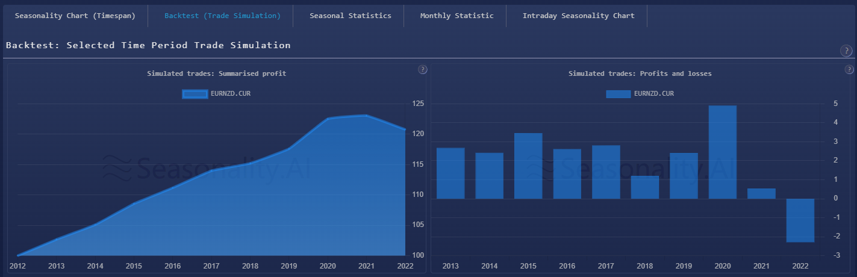Click the 2021 peak point on Summarised profit line
This screenshot has width=857, height=277.
(x=366, y=116)
